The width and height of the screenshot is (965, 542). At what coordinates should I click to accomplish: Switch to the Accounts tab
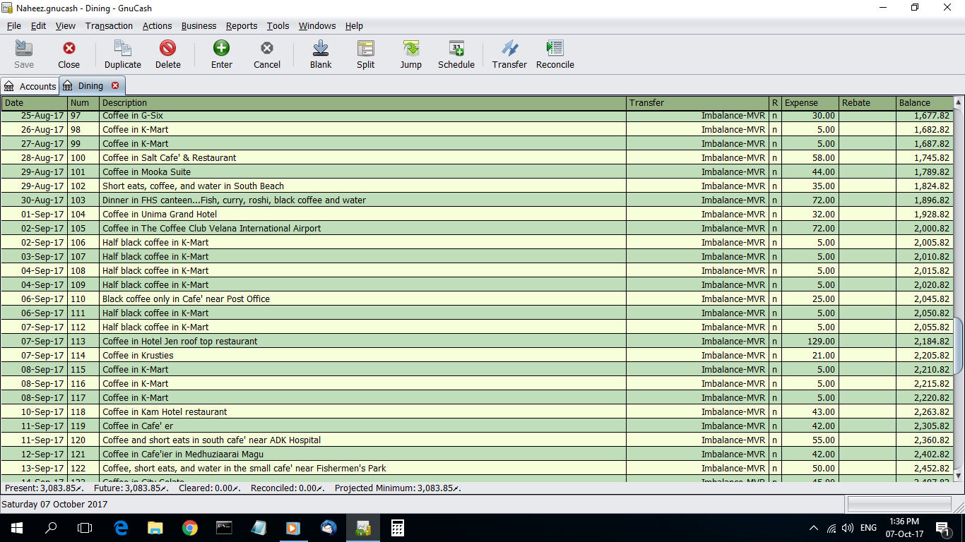(x=30, y=86)
